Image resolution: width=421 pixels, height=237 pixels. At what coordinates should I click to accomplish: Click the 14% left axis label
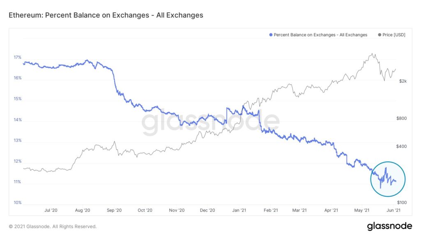coord(17,120)
